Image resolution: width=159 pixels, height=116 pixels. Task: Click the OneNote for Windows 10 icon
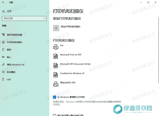point(56,75)
